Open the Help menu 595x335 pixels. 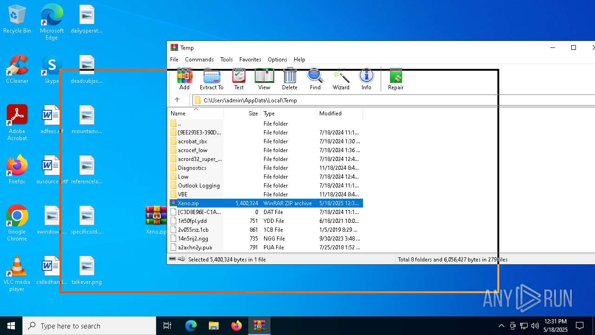[299, 60]
